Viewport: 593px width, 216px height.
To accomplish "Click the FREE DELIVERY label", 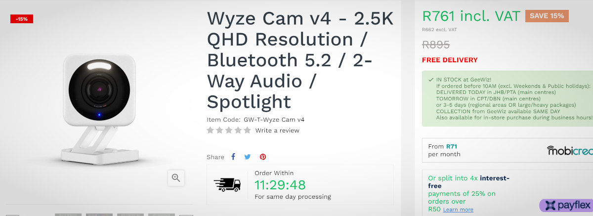I will pos(450,60).
